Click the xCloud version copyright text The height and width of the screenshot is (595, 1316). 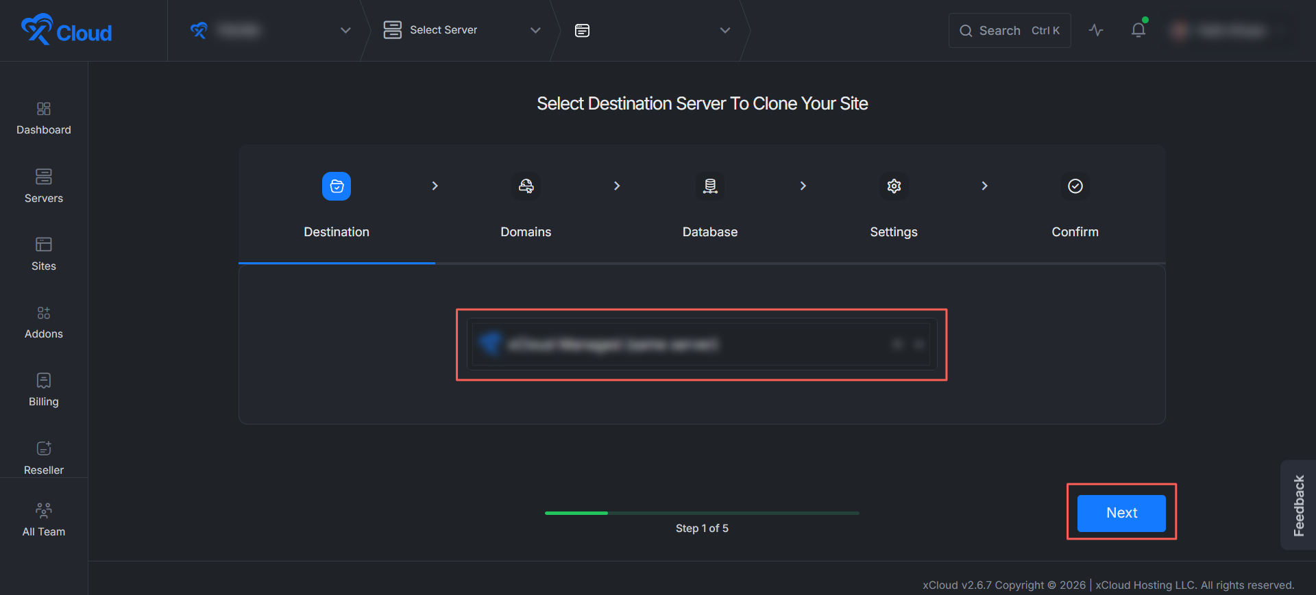pyautogui.click(x=1108, y=585)
